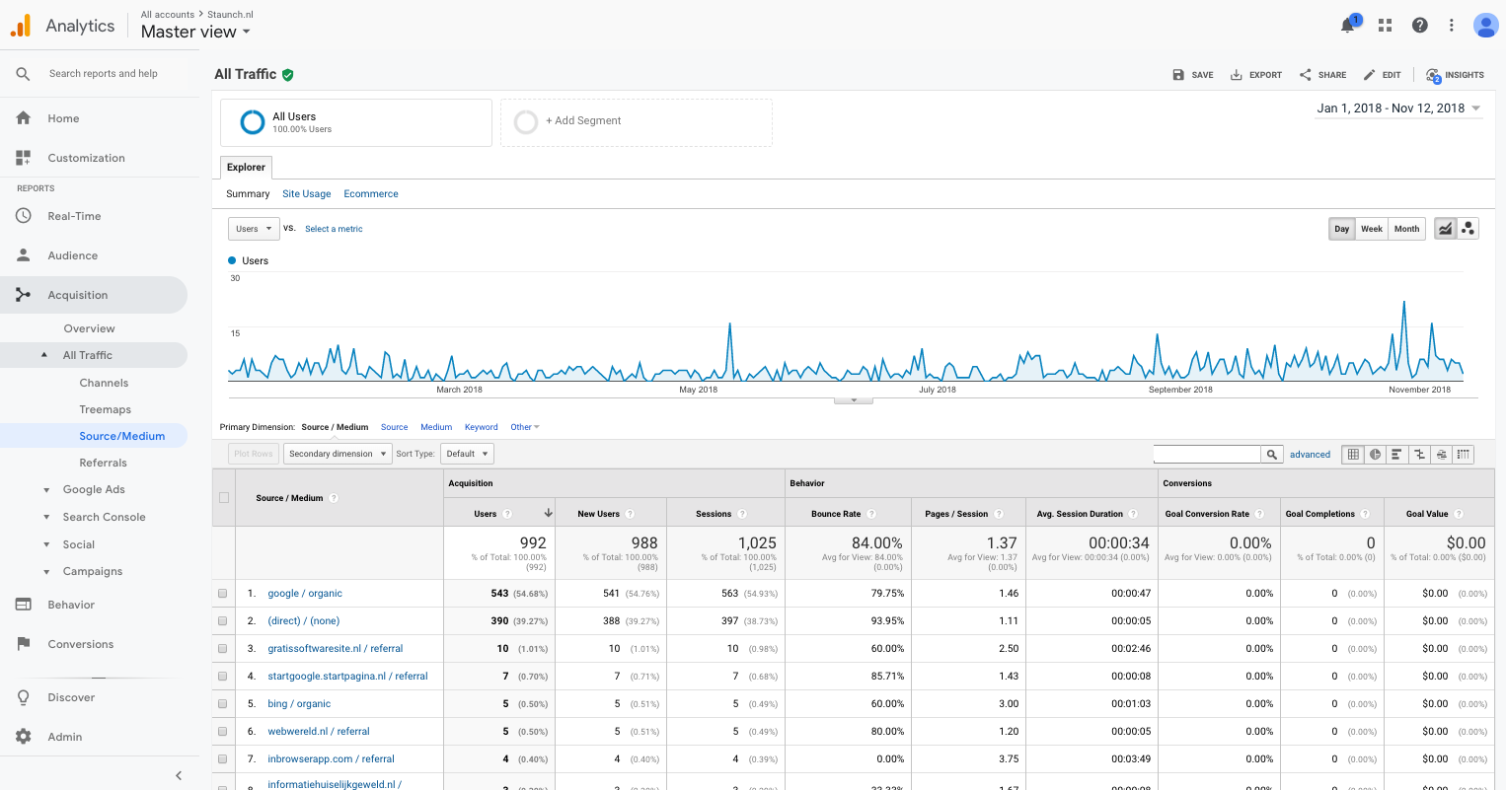The width and height of the screenshot is (1506, 790).
Task: Click the Save report button
Action: (1193, 75)
